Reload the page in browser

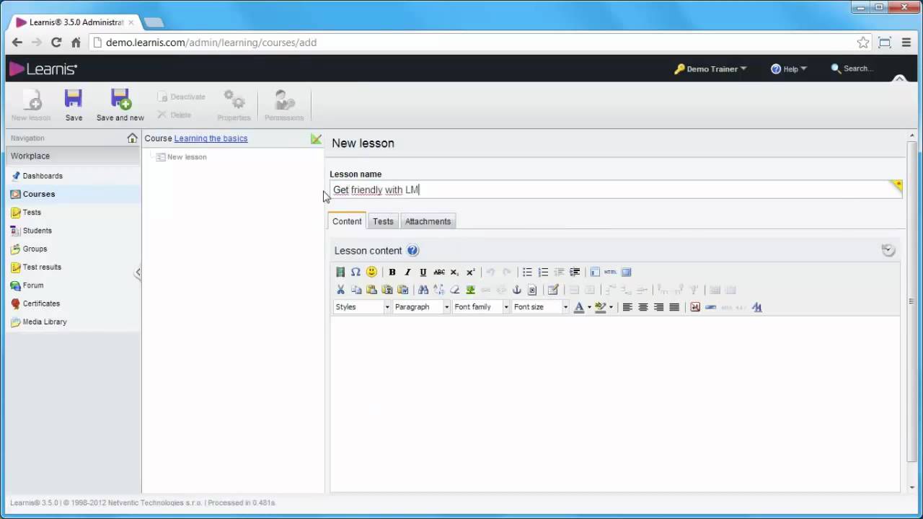(56, 43)
